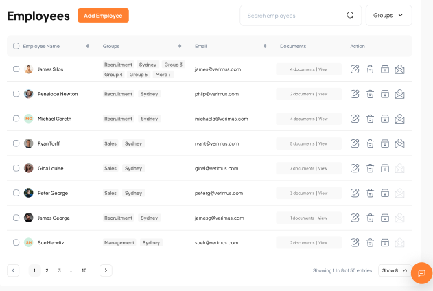Expand the Show 8 entries dropdown
The width and height of the screenshot is (433, 291).
click(395, 270)
